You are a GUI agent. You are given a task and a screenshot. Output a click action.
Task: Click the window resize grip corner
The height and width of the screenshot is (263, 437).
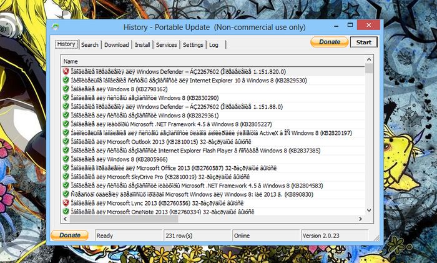(x=376, y=238)
